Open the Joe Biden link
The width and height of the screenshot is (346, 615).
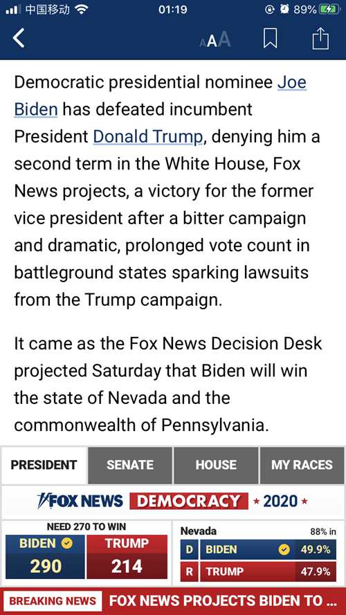[160, 96]
